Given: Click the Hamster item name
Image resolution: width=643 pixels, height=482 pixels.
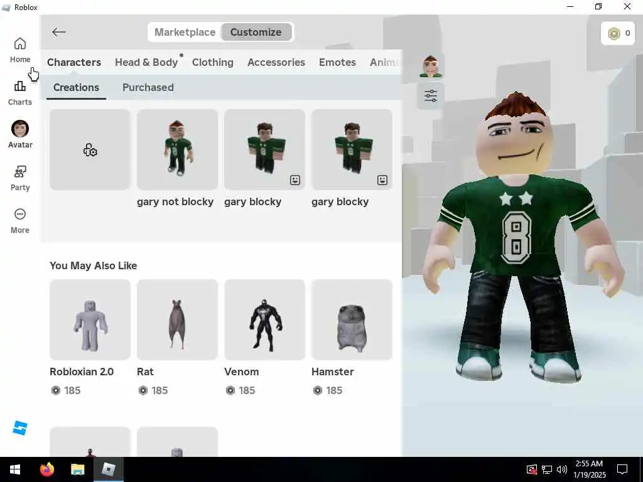Looking at the screenshot, I should (x=333, y=372).
